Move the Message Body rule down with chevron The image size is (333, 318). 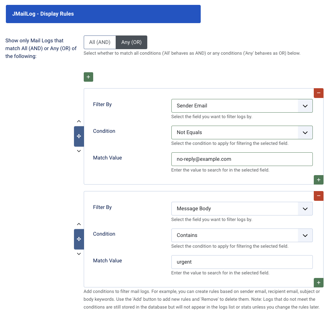79,254
